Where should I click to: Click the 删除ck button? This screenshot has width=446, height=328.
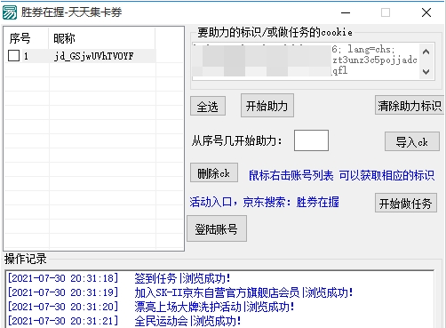coord(214,172)
